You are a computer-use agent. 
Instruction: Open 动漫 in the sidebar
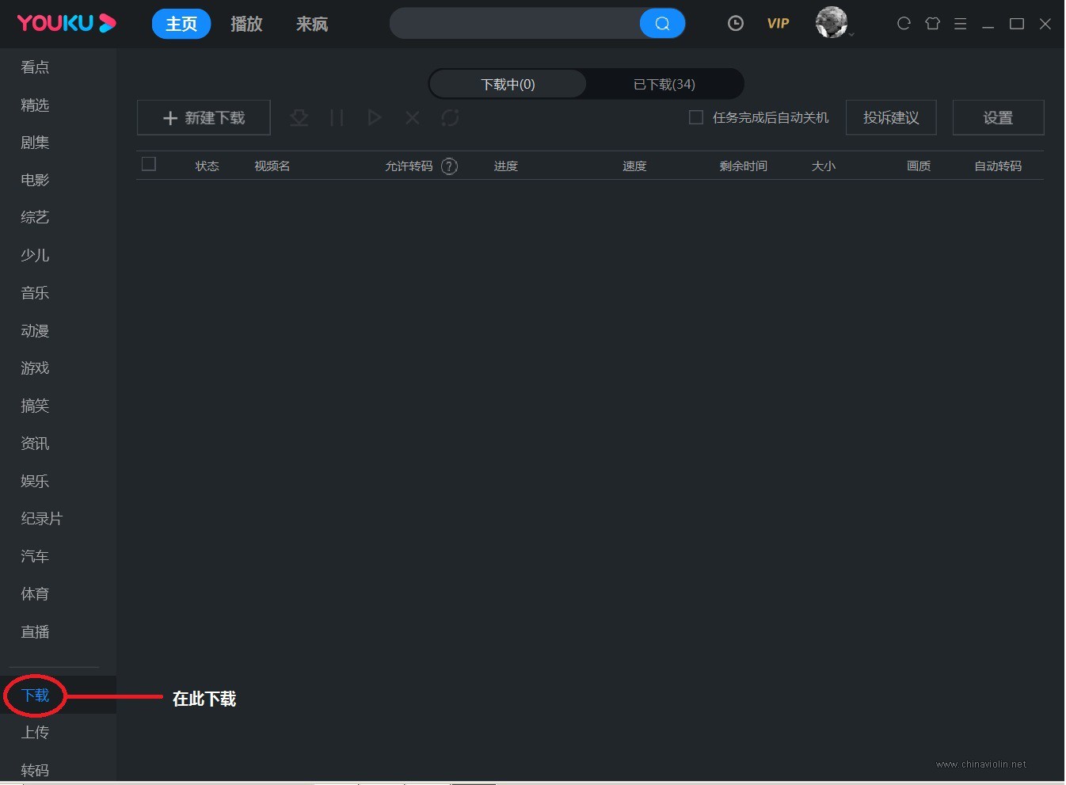[35, 330]
